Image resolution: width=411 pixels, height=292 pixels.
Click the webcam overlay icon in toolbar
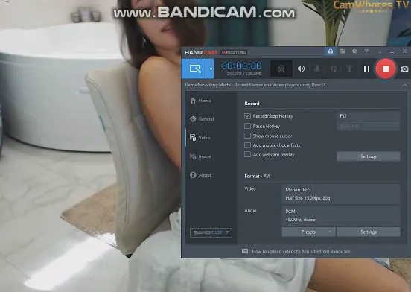pyautogui.click(x=281, y=69)
